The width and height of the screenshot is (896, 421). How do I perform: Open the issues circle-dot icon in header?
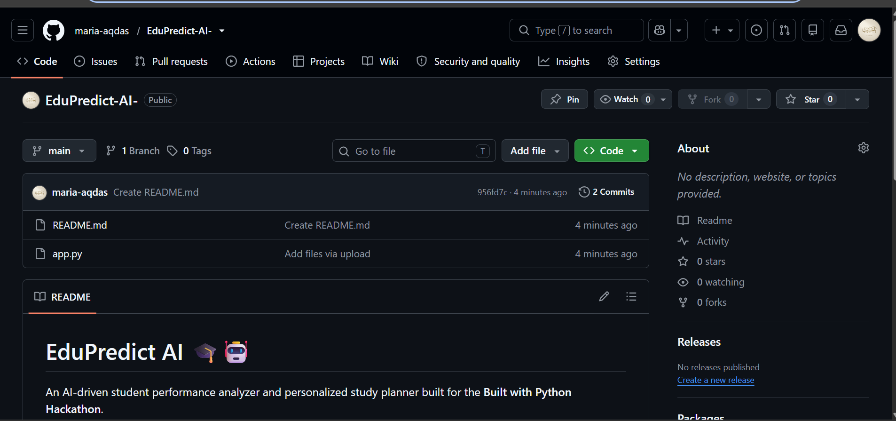[x=756, y=31]
